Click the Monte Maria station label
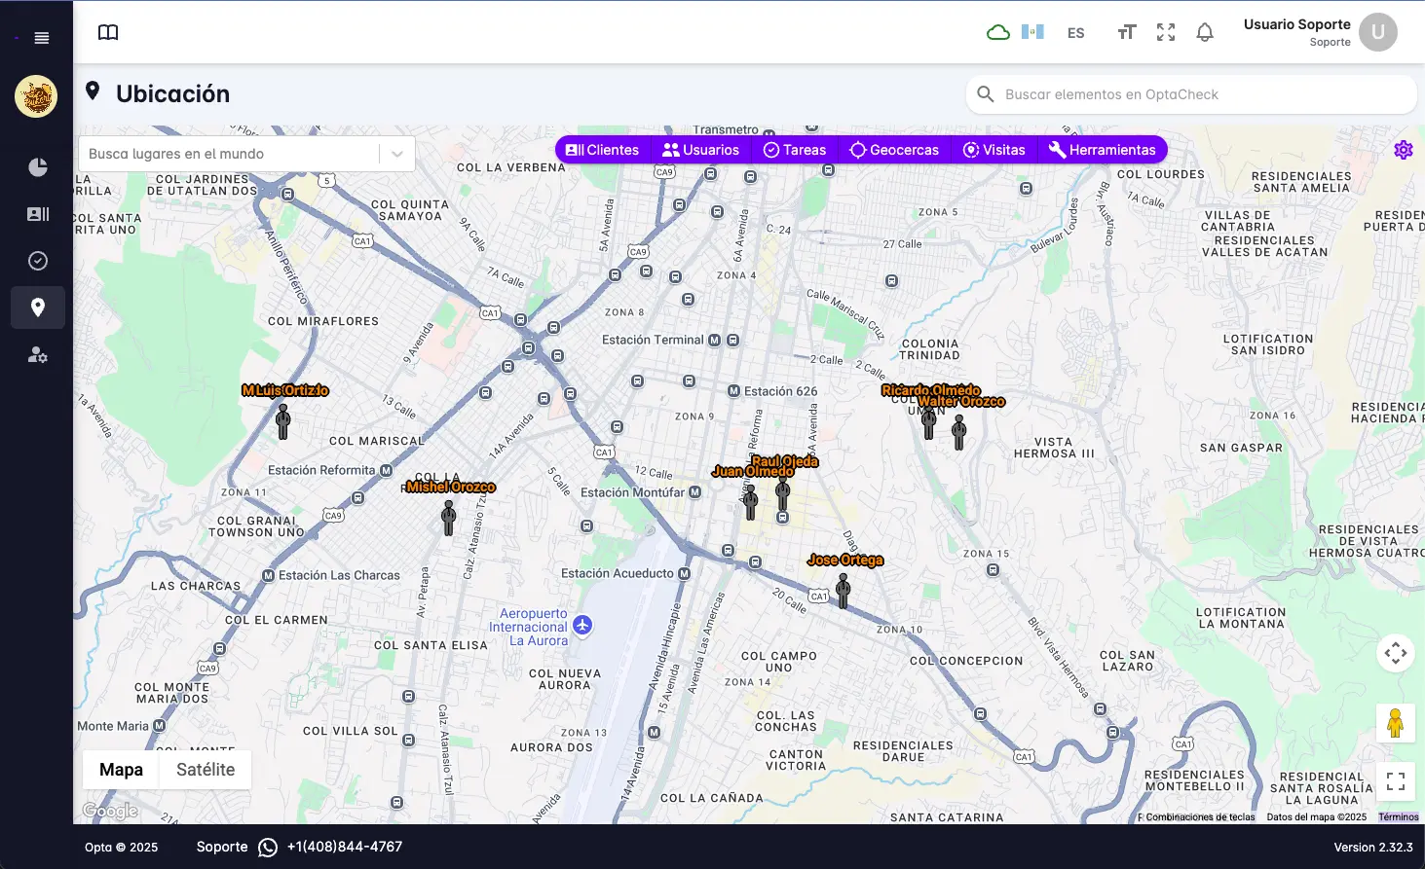Image resolution: width=1425 pixels, height=869 pixels. coord(113,726)
